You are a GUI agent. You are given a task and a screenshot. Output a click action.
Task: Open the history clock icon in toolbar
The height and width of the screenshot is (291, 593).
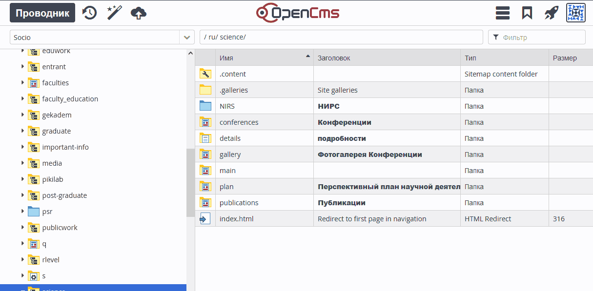tap(89, 13)
